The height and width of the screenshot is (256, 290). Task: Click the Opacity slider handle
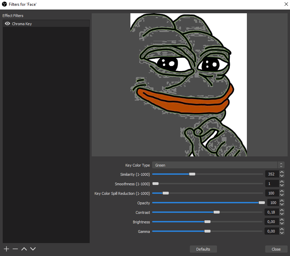tap(262, 203)
